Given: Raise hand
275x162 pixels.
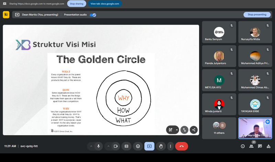Looking at the screenshot, I should click(x=161, y=146).
